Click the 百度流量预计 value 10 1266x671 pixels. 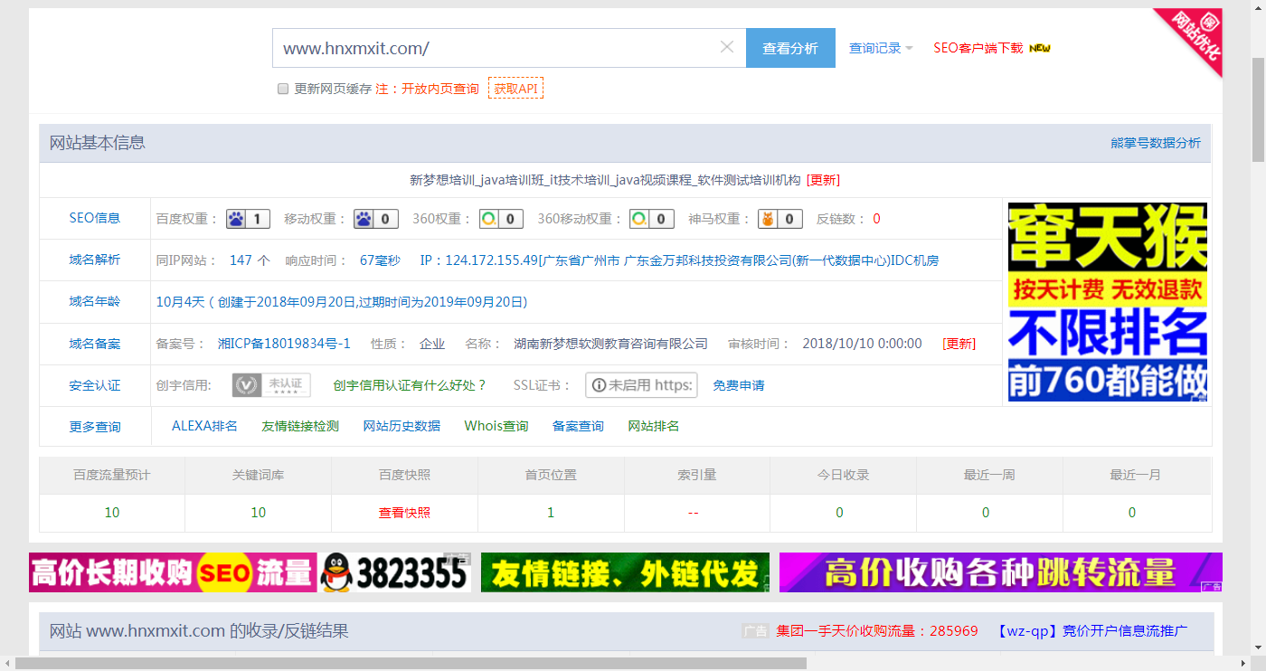point(112,513)
